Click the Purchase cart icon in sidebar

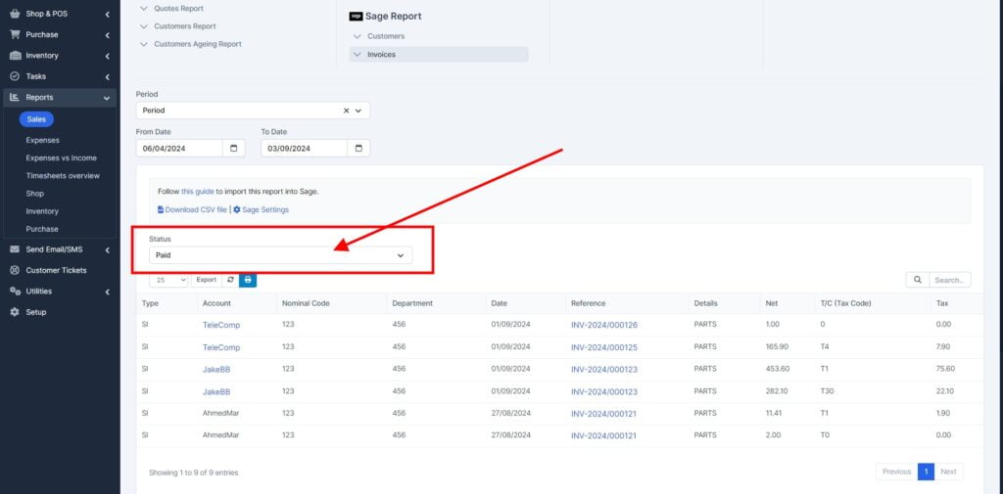click(x=15, y=34)
